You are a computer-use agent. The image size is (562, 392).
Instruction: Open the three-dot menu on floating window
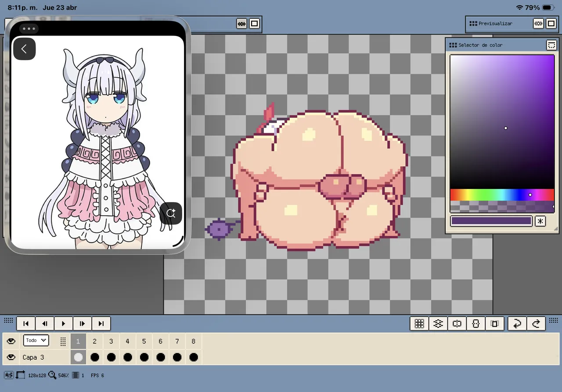click(x=29, y=29)
